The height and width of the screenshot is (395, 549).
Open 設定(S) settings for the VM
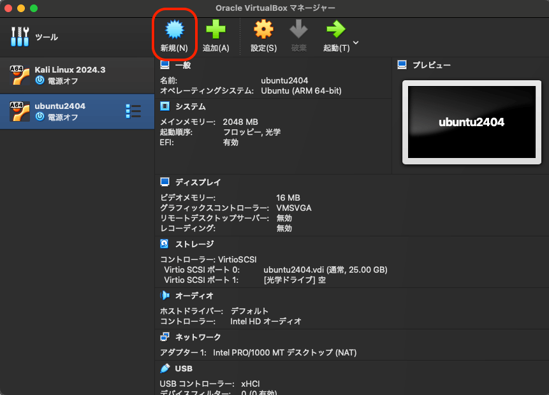[263, 36]
